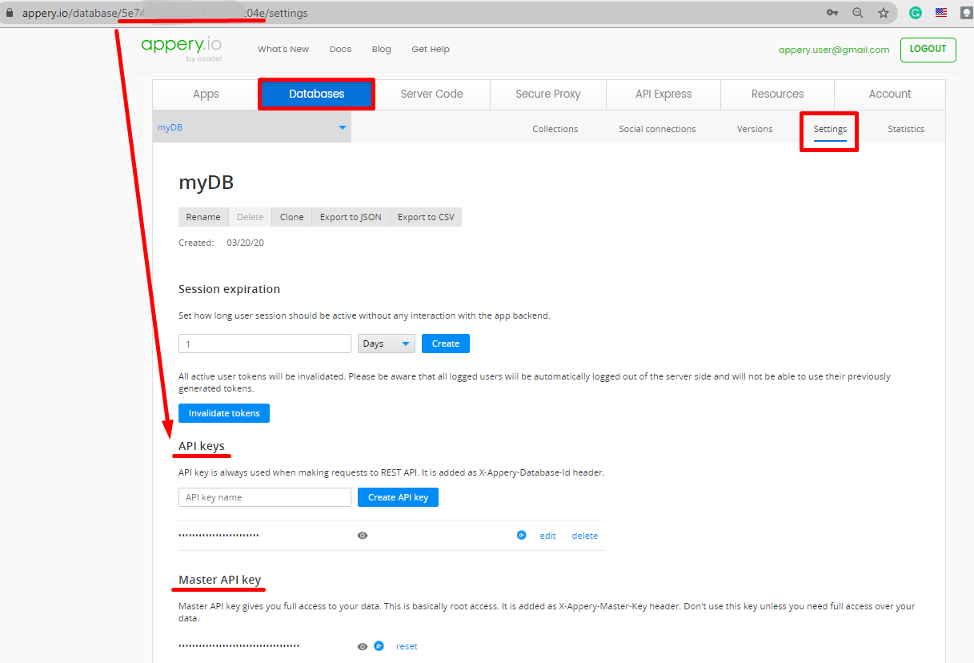Go to the Server Code tab
This screenshot has width=974, height=663.
tap(432, 94)
